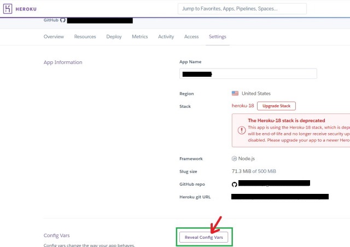Click the Upgrade Stack button

point(276,106)
